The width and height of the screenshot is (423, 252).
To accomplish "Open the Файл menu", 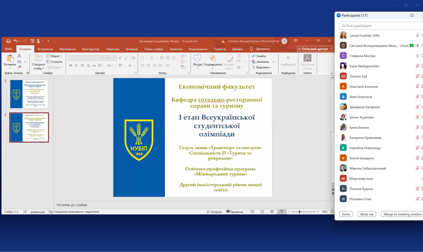I will point(8,49).
